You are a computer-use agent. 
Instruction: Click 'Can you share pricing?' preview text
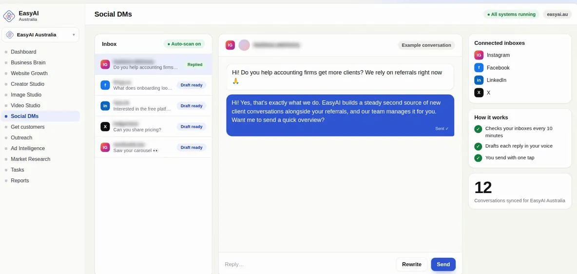(x=137, y=130)
